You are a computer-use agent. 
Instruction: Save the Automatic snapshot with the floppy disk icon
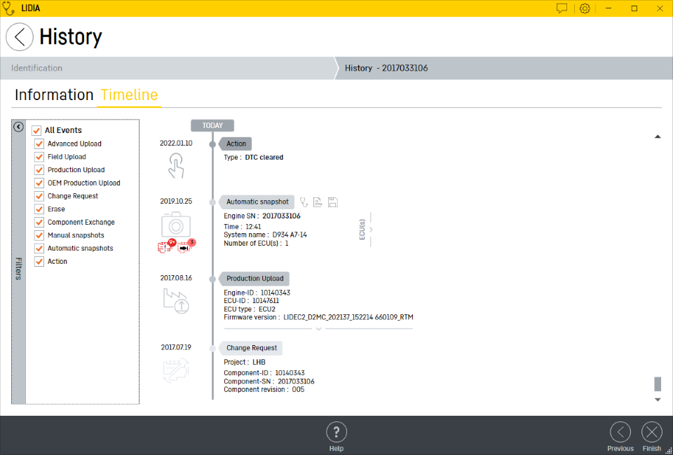pyautogui.click(x=333, y=202)
